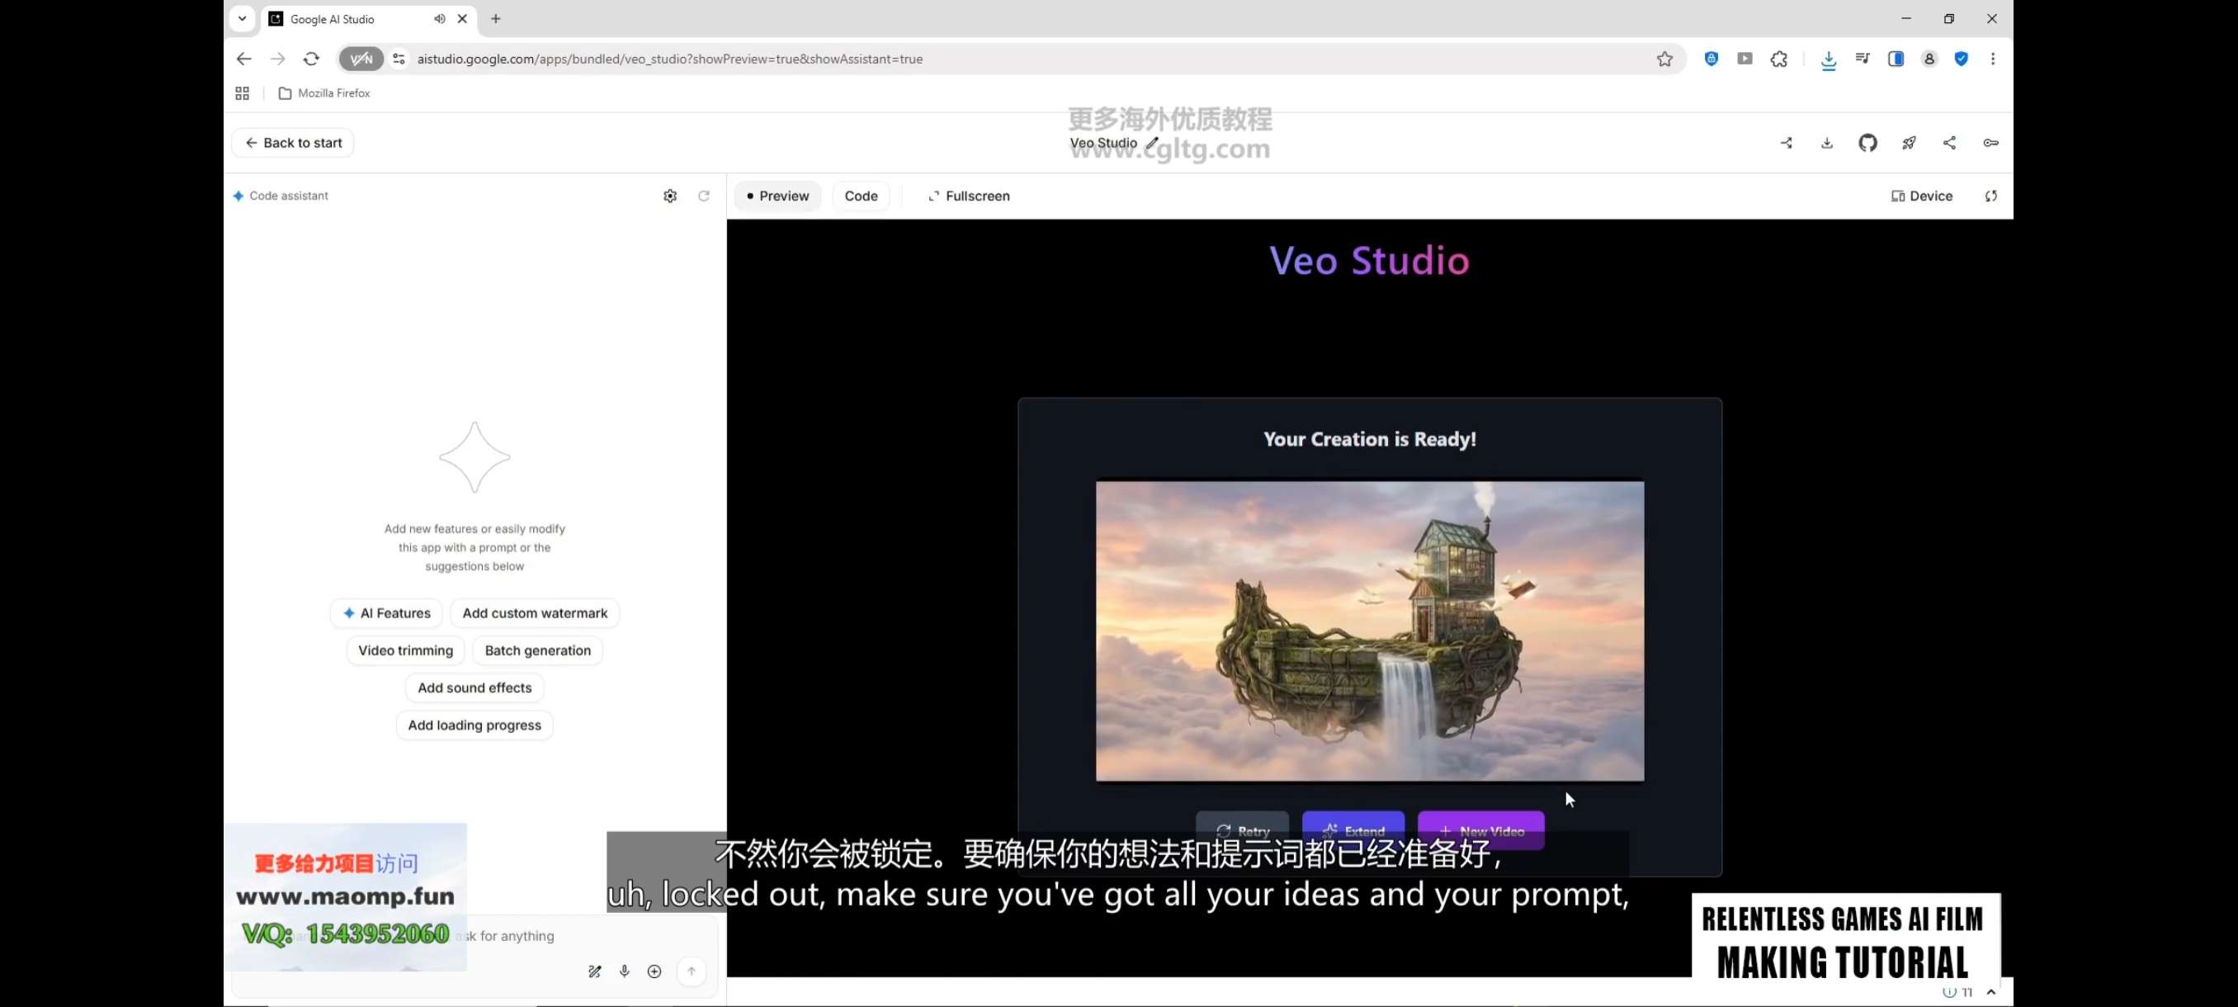Deploy app with rocket icon
The width and height of the screenshot is (2238, 1007).
[x=1909, y=144]
